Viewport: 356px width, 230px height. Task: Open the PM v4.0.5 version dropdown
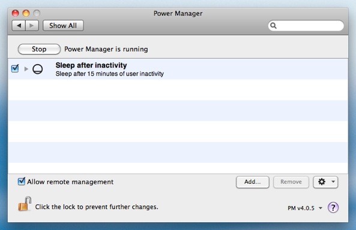(305, 208)
